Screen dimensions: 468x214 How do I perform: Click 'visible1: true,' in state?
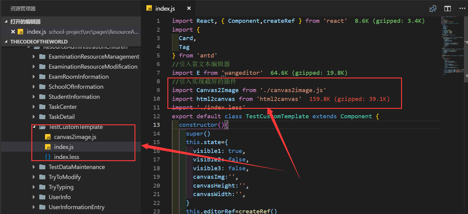(219, 151)
